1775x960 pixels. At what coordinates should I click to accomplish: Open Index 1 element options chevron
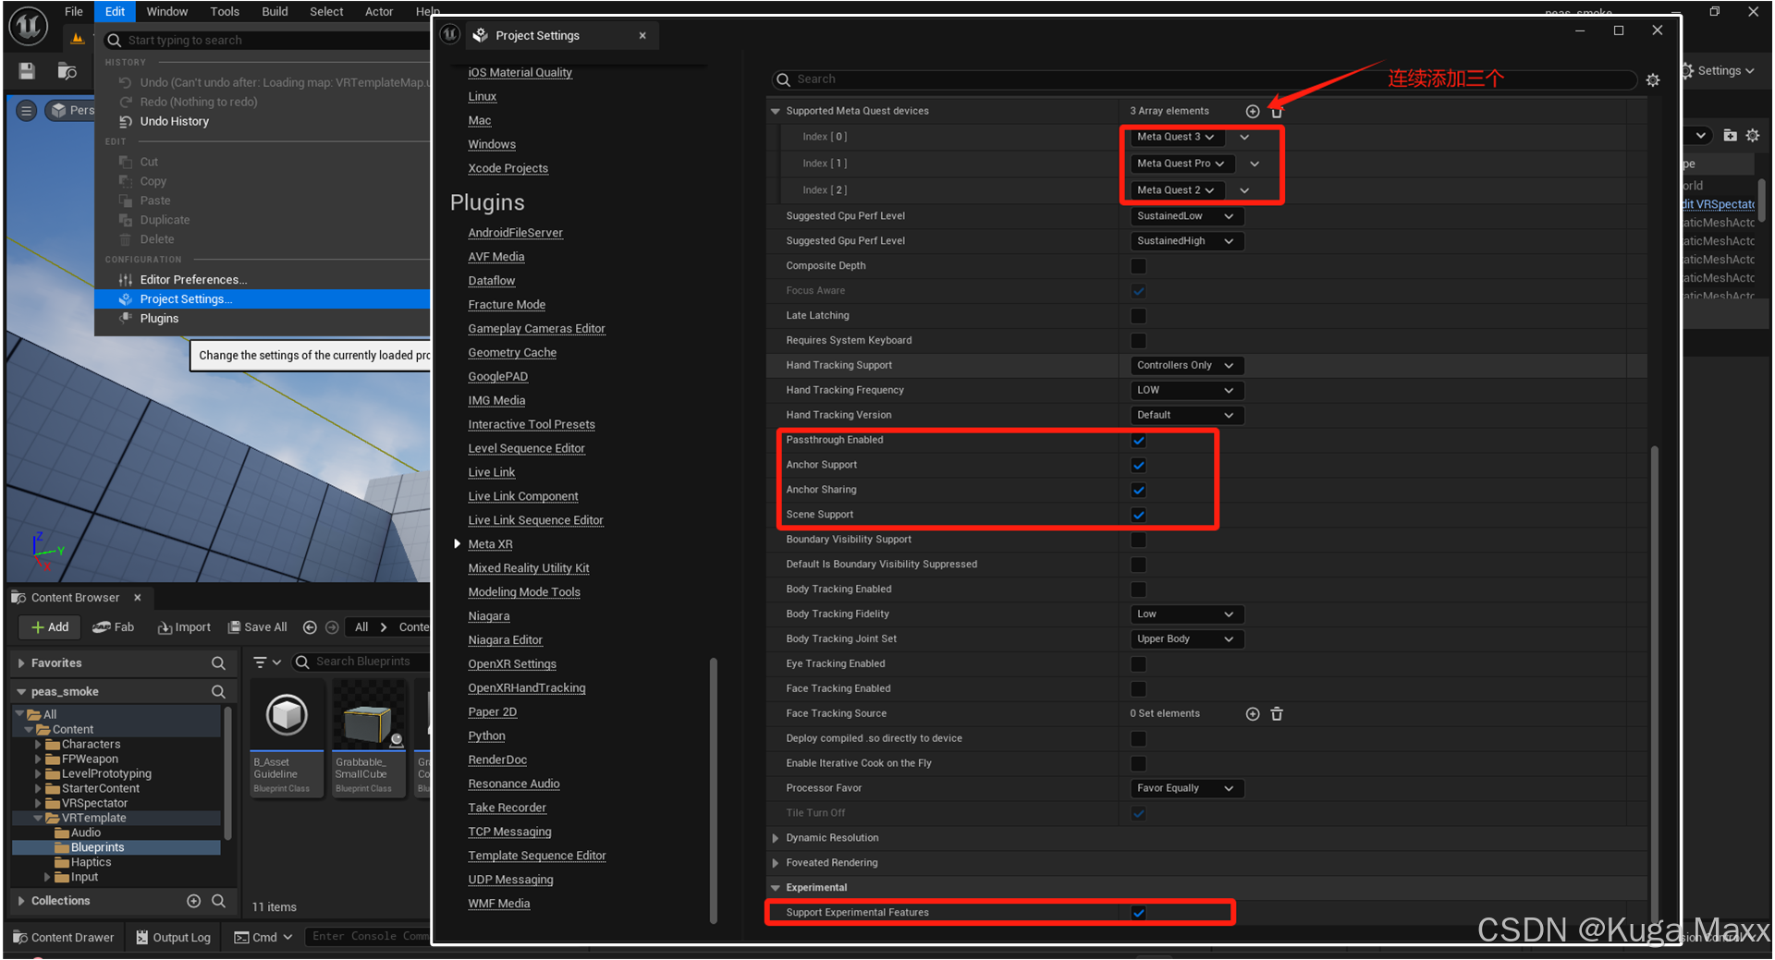(x=1255, y=164)
